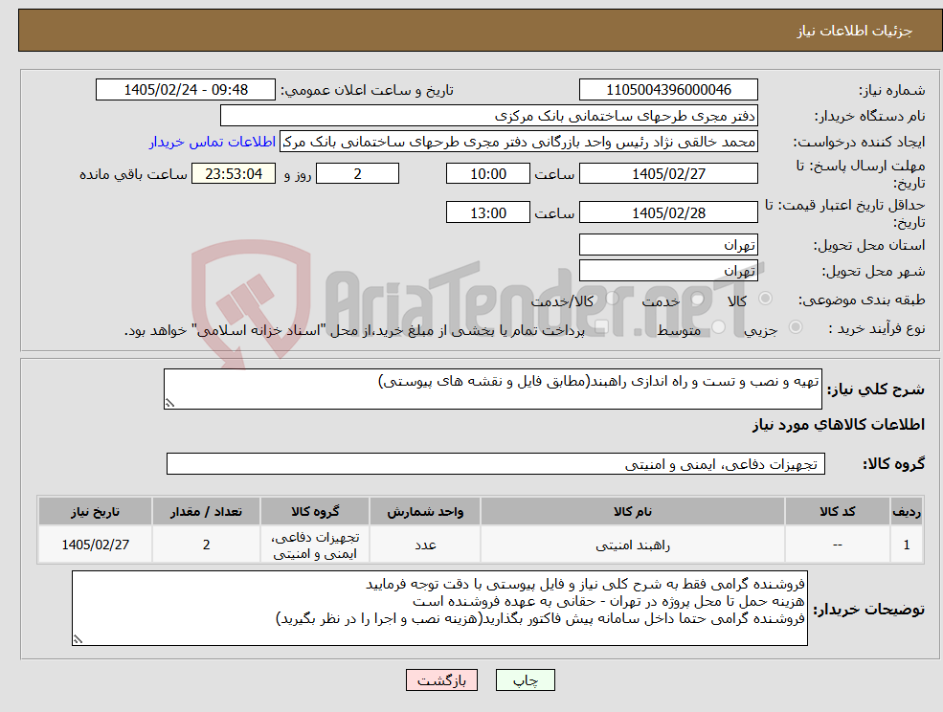The image size is (943, 712).
Task: Click the اطلاعات کالاهای مورد نیاز heading
Action: tap(839, 425)
